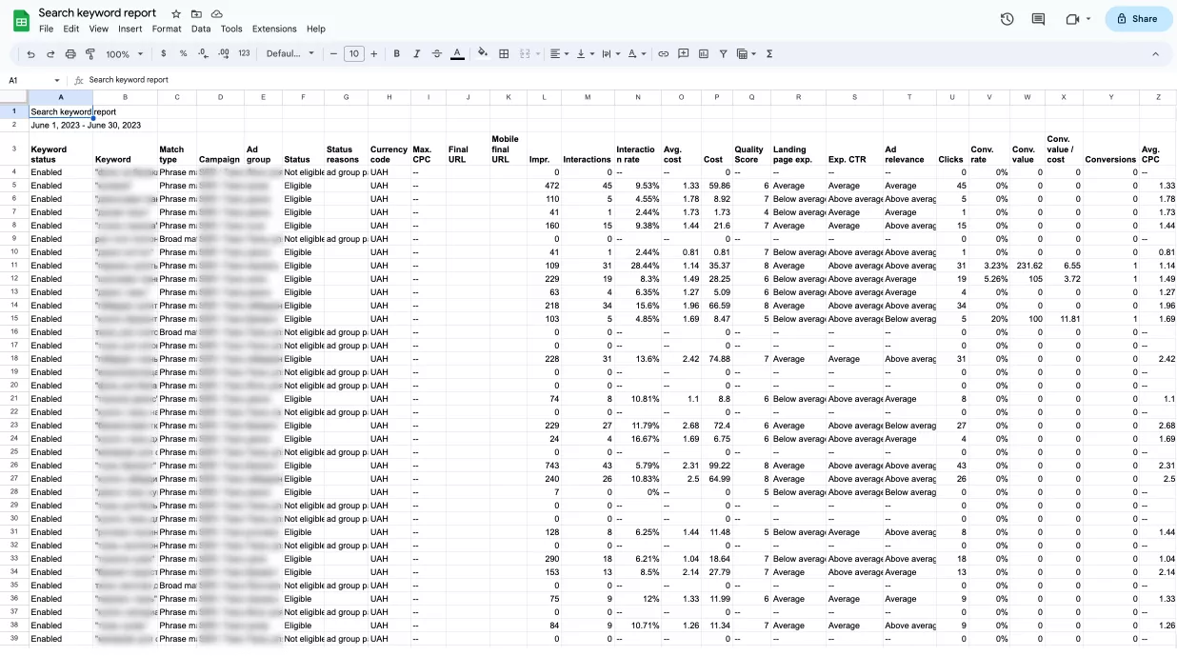Click the Name box showing A1

coord(29,81)
